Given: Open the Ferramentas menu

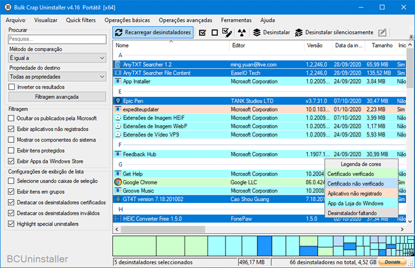Looking at the screenshot, I should point(236,20).
